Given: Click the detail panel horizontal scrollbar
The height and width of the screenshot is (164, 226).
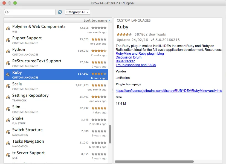Looking at the screenshot, I should click(154, 162).
